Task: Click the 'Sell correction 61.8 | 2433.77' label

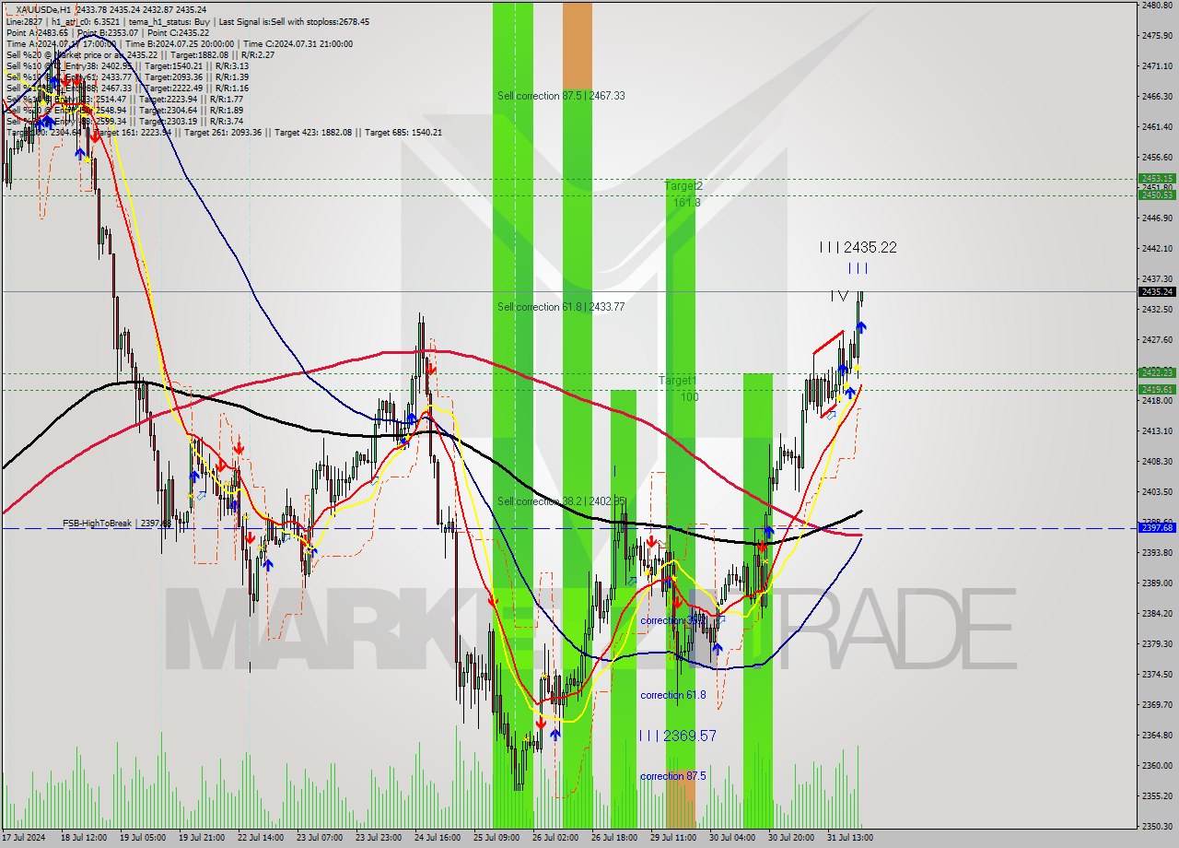Action: [561, 307]
